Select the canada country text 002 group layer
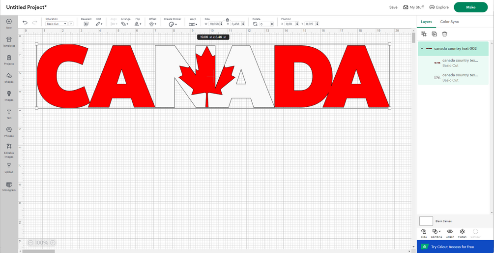Image resolution: width=494 pixels, height=253 pixels. click(453, 49)
